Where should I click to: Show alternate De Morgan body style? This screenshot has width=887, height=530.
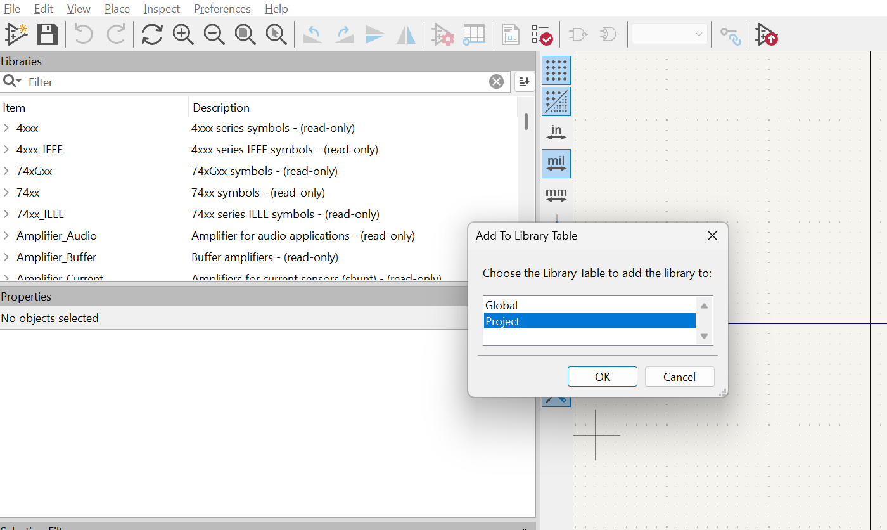coord(609,34)
